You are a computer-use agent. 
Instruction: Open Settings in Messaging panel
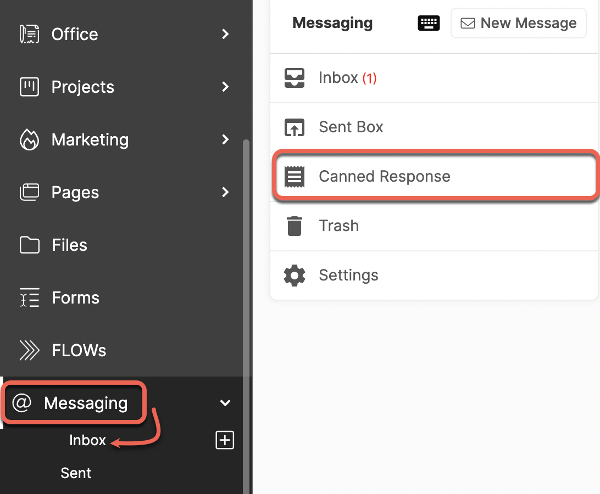coord(434,275)
